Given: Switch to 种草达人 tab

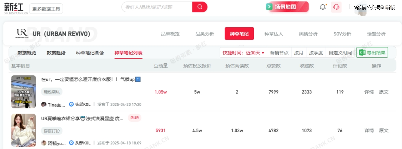Looking at the screenshot, I should coord(274,34).
